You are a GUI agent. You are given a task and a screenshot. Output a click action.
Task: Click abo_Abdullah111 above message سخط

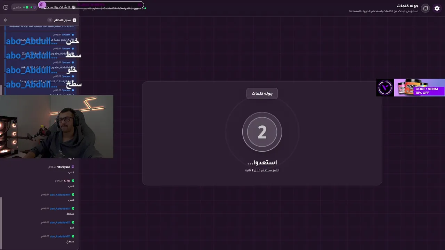(60, 209)
